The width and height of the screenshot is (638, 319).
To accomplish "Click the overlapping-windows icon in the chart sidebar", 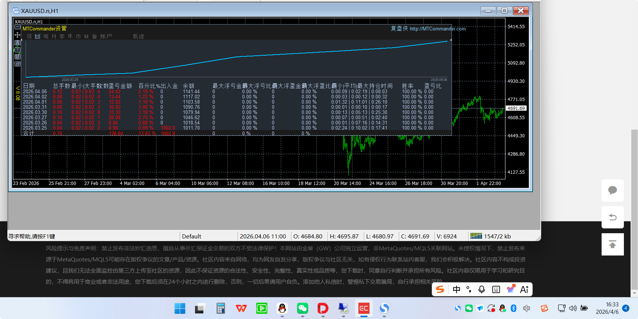I will point(17,64).
